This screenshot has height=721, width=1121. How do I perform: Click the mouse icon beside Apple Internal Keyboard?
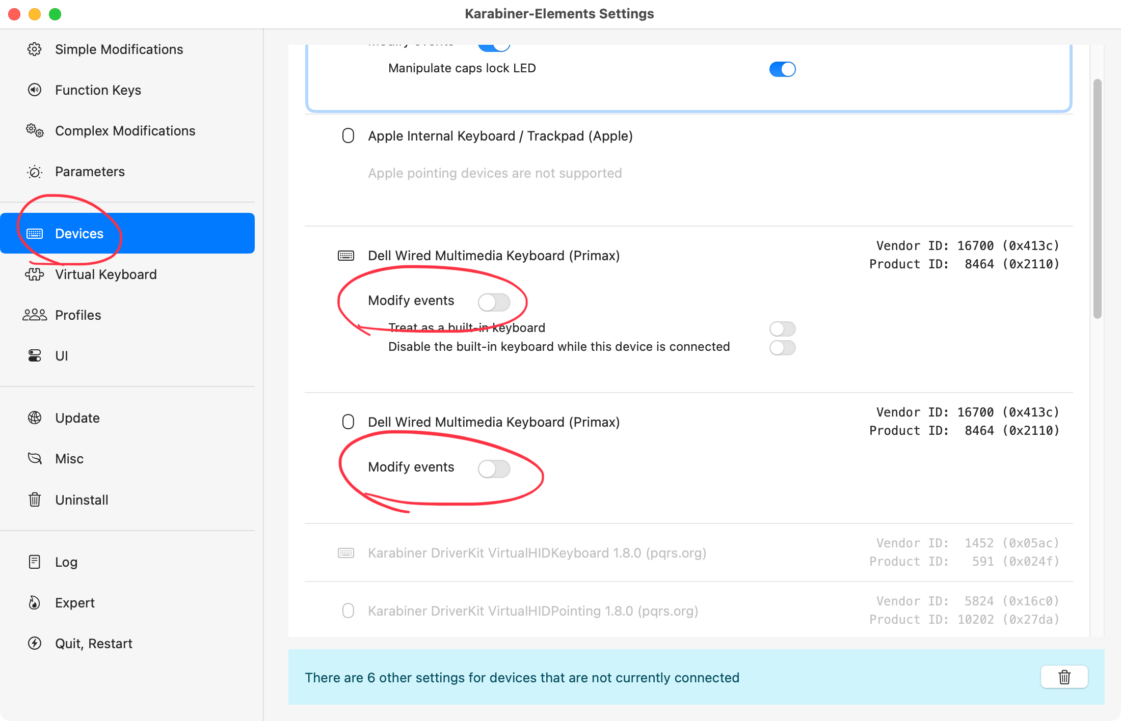click(x=348, y=136)
